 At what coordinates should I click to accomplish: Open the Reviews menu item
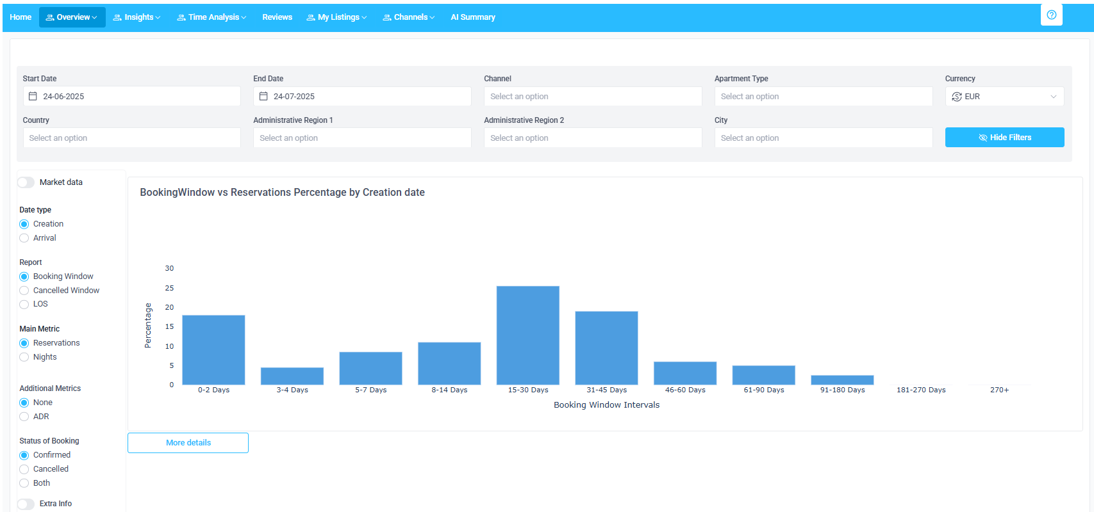coord(277,17)
